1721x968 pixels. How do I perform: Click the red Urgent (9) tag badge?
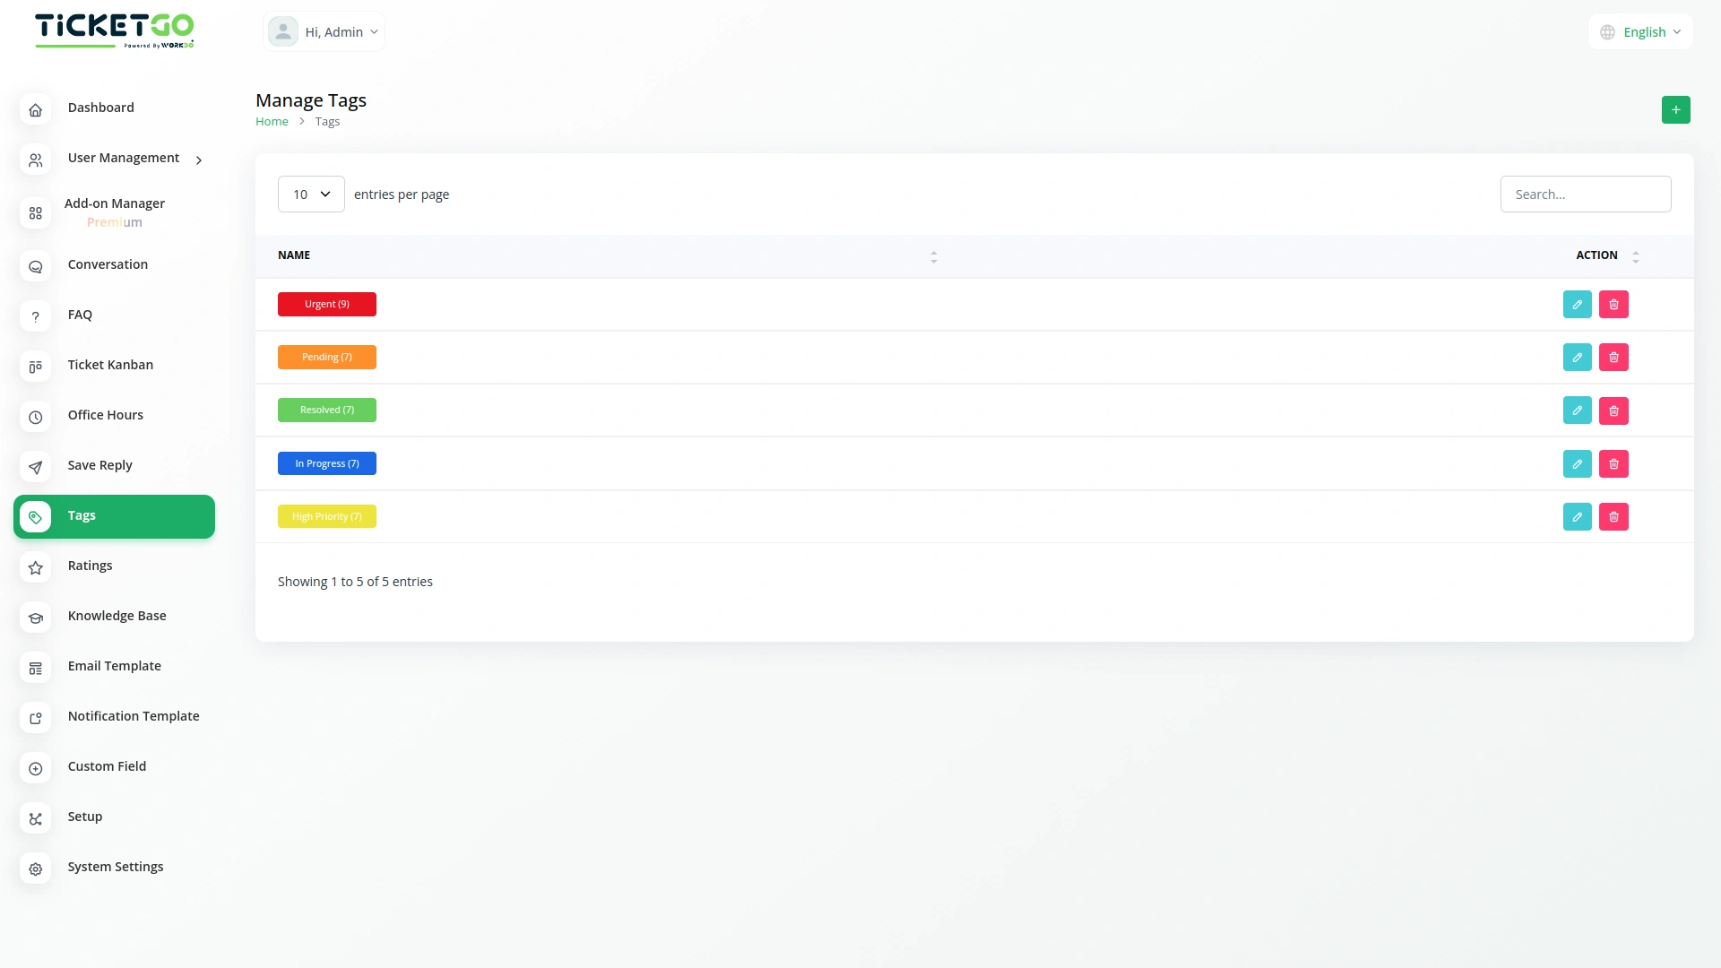tap(326, 305)
